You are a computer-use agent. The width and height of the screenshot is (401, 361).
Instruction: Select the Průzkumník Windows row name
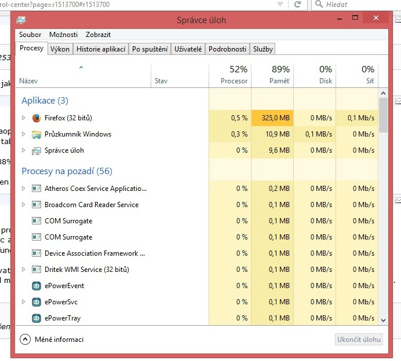78,134
